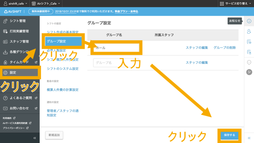This screenshot has height=143, width=254.
Task: Open シフト管理 in the sidebar
Action: pyautogui.click(x=17, y=21)
